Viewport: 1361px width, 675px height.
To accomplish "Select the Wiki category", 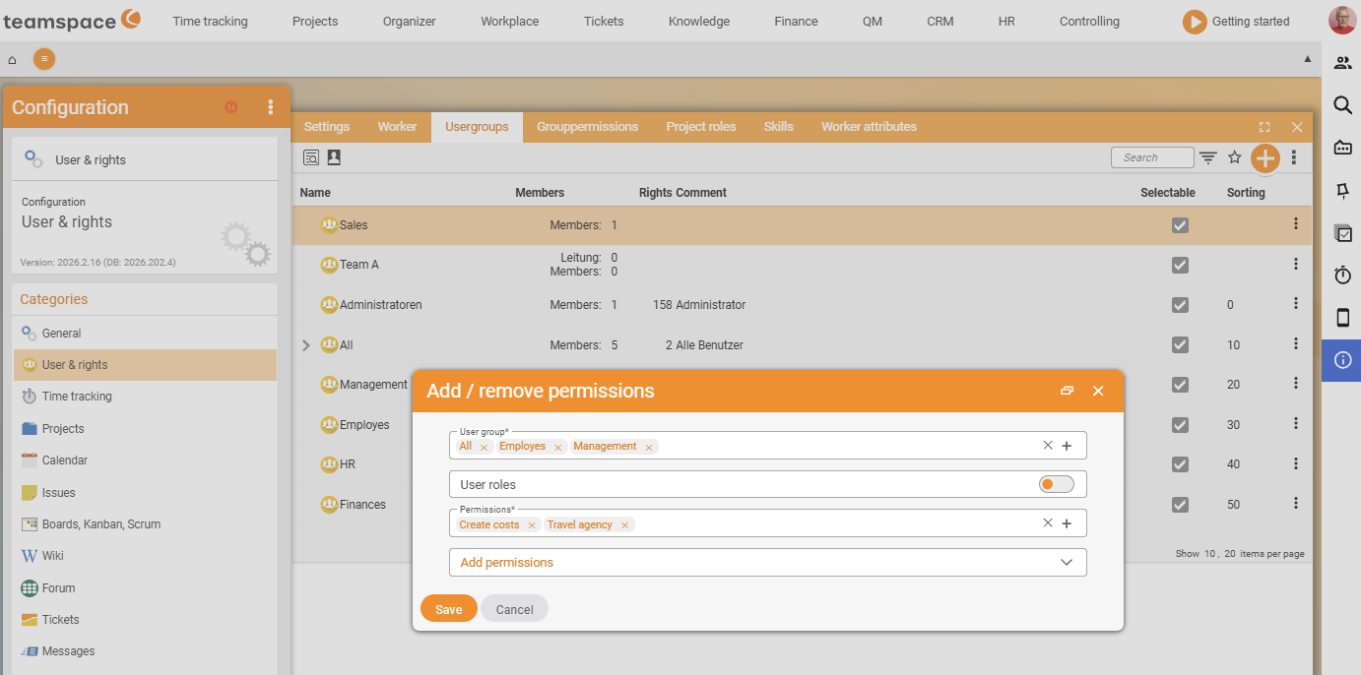I will pyautogui.click(x=145, y=556).
